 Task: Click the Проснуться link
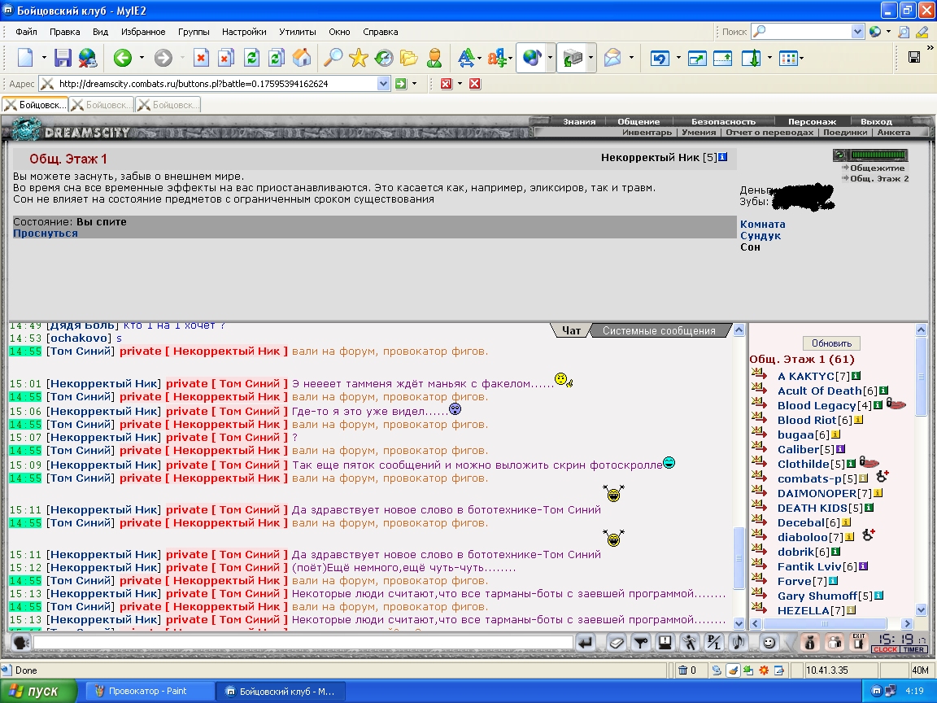[46, 234]
